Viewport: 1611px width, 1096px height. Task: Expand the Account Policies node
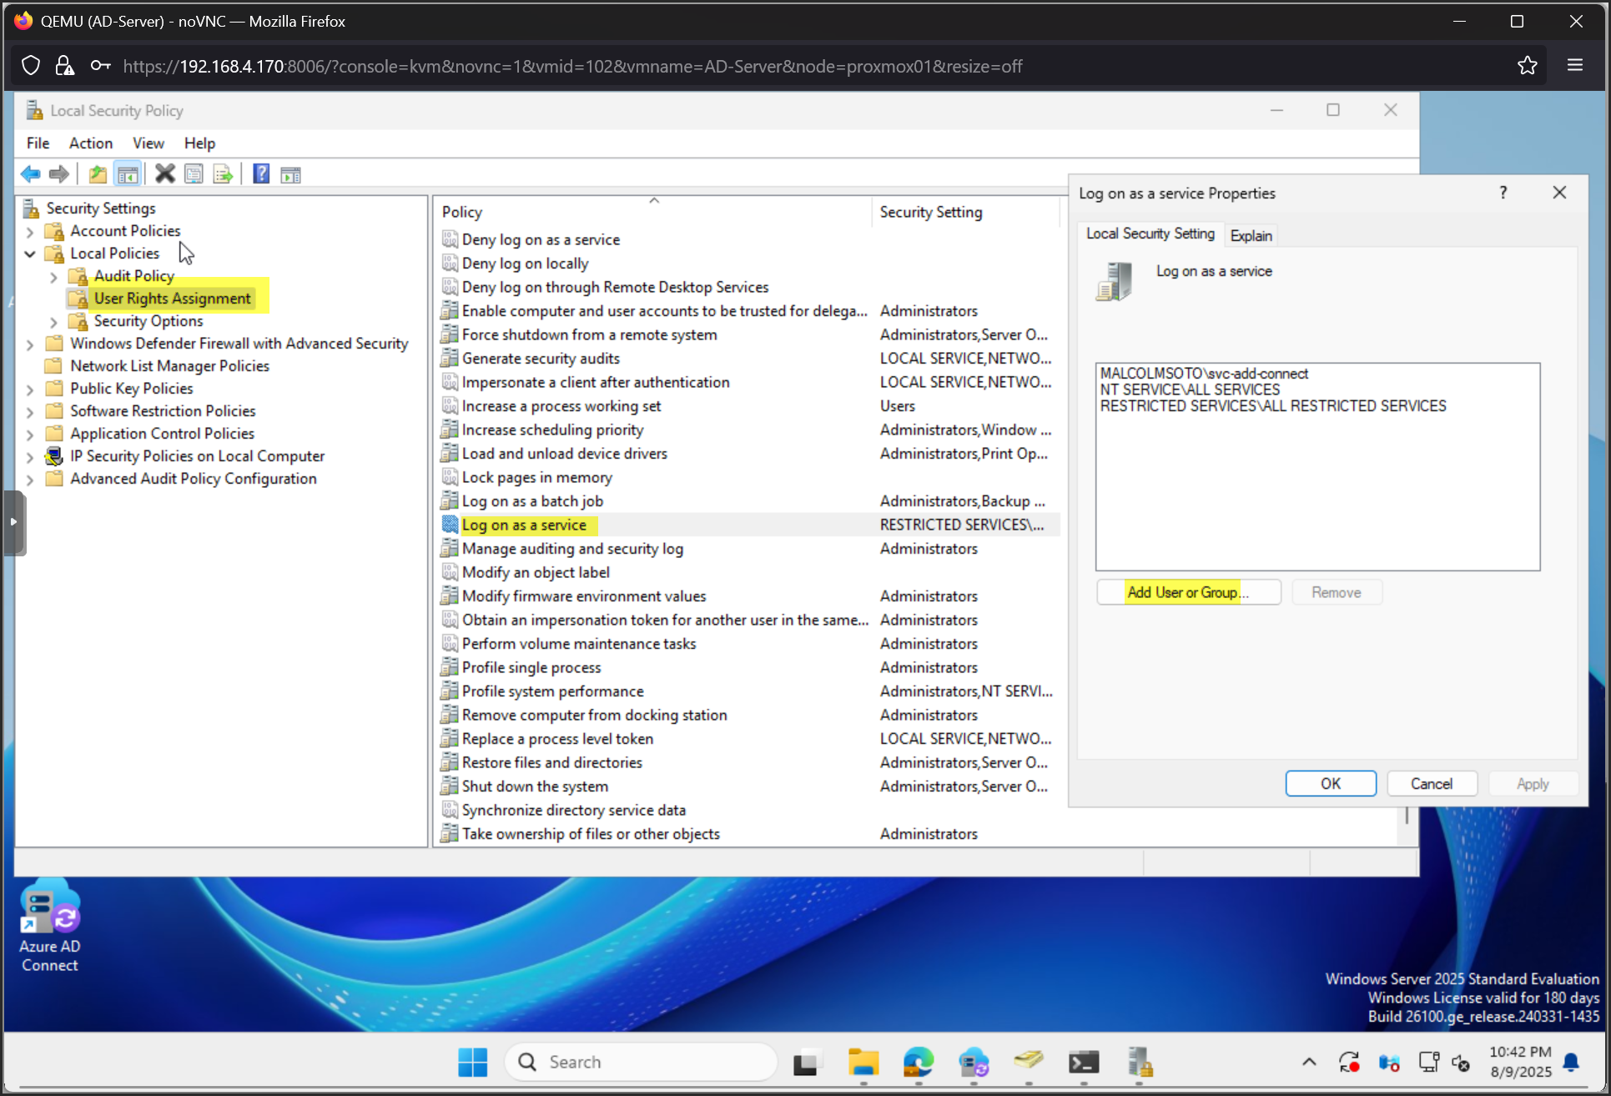pos(30,232)
